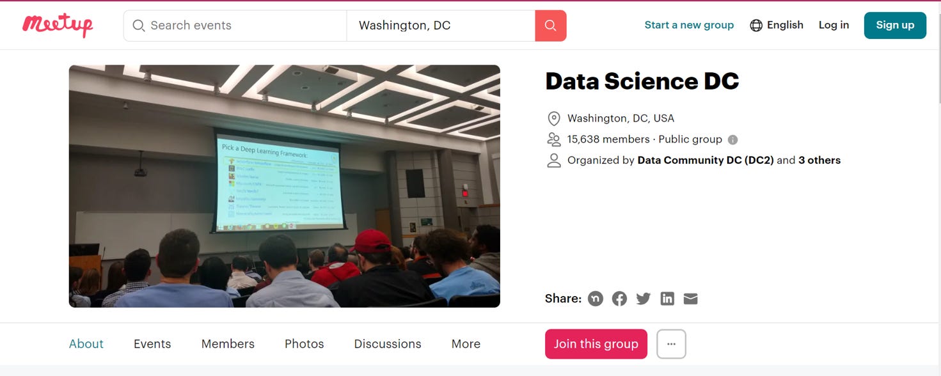Open the group options ellipsis menu
Viewport: 941px width, 376px height.
pyautogui.click(x=671, y=344)
